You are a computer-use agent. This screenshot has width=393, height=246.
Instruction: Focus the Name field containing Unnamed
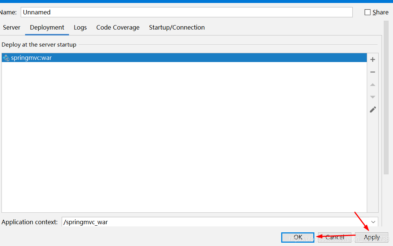pos(187,12)
